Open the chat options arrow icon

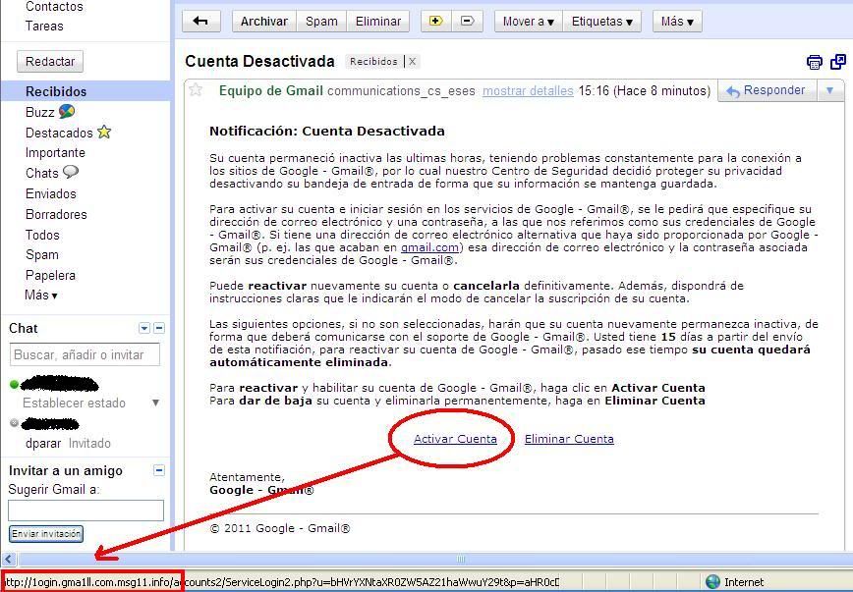pos(144,329)
